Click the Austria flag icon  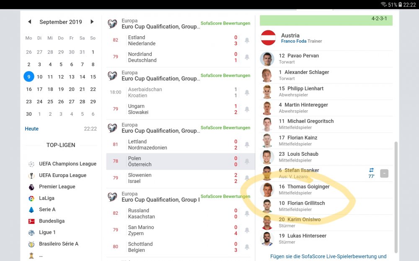[x=268, y=38]
